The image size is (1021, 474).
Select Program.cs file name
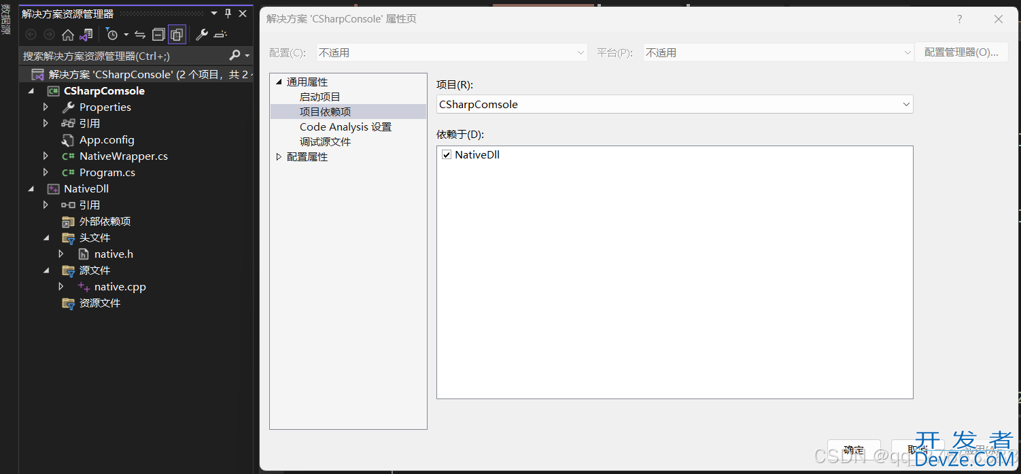107,172
